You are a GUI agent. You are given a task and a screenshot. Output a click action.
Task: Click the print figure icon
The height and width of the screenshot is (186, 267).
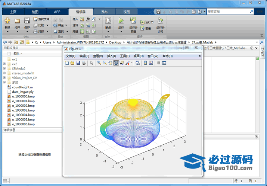tap(84, 63)
